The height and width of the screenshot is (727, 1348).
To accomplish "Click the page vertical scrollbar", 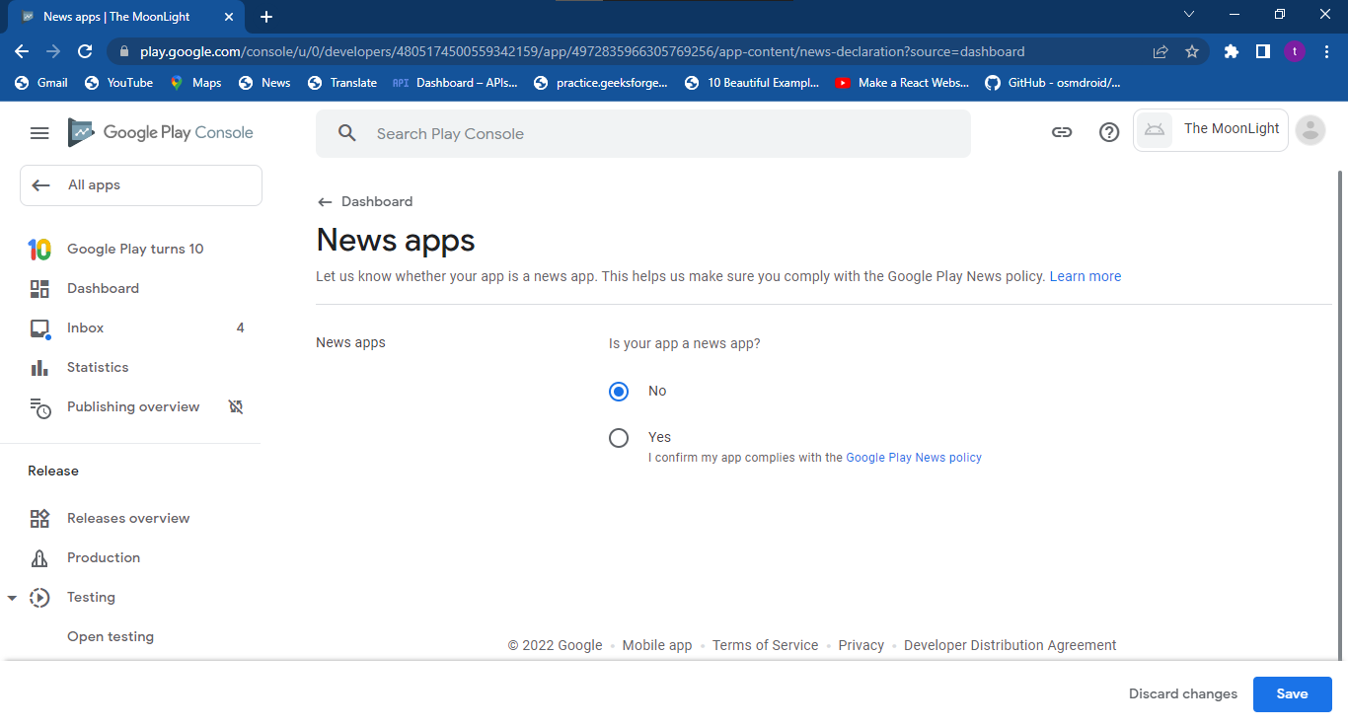I will coord(1339,414).
